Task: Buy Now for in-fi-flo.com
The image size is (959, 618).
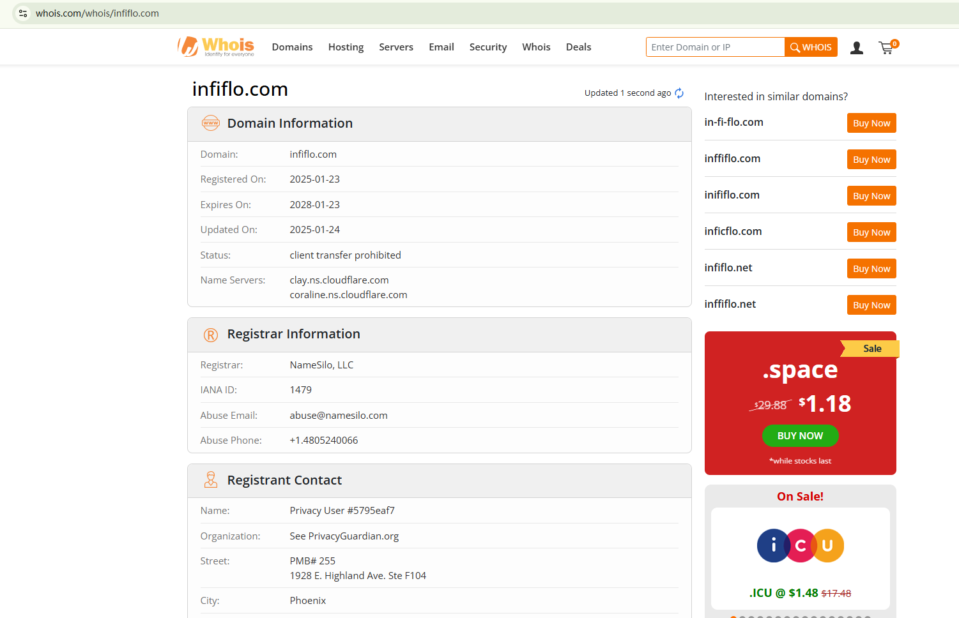Action: coord(871,123)
